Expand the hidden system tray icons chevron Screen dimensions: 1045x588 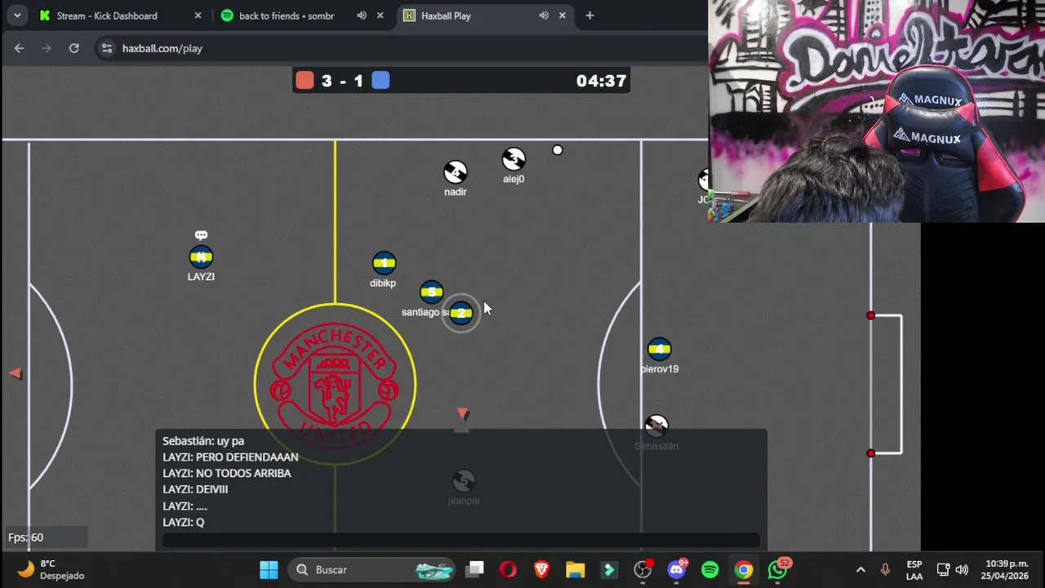[860, 569]
